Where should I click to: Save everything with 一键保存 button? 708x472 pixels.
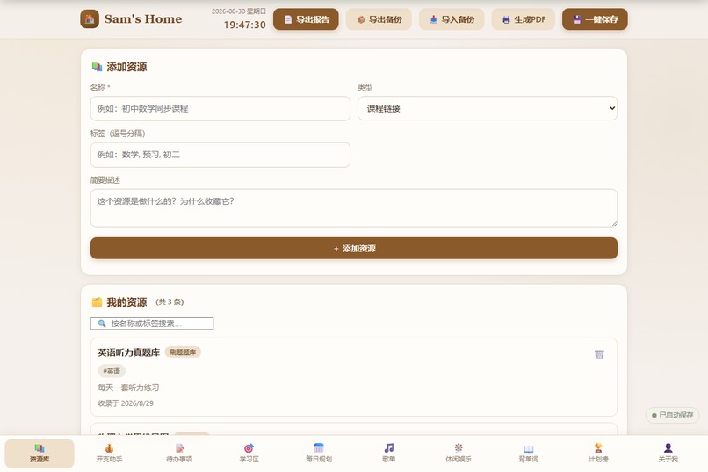[595, 19]
